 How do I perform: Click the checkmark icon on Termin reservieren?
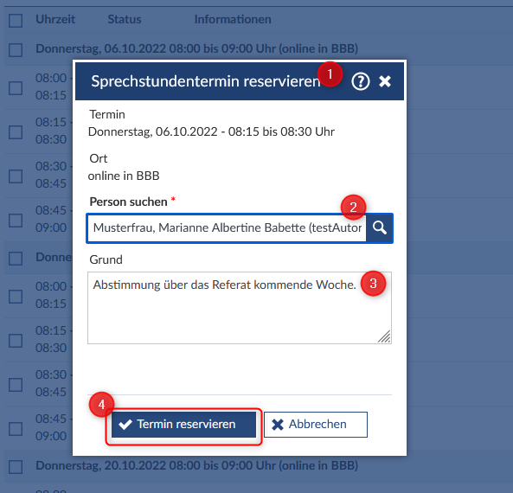point(125,425)
